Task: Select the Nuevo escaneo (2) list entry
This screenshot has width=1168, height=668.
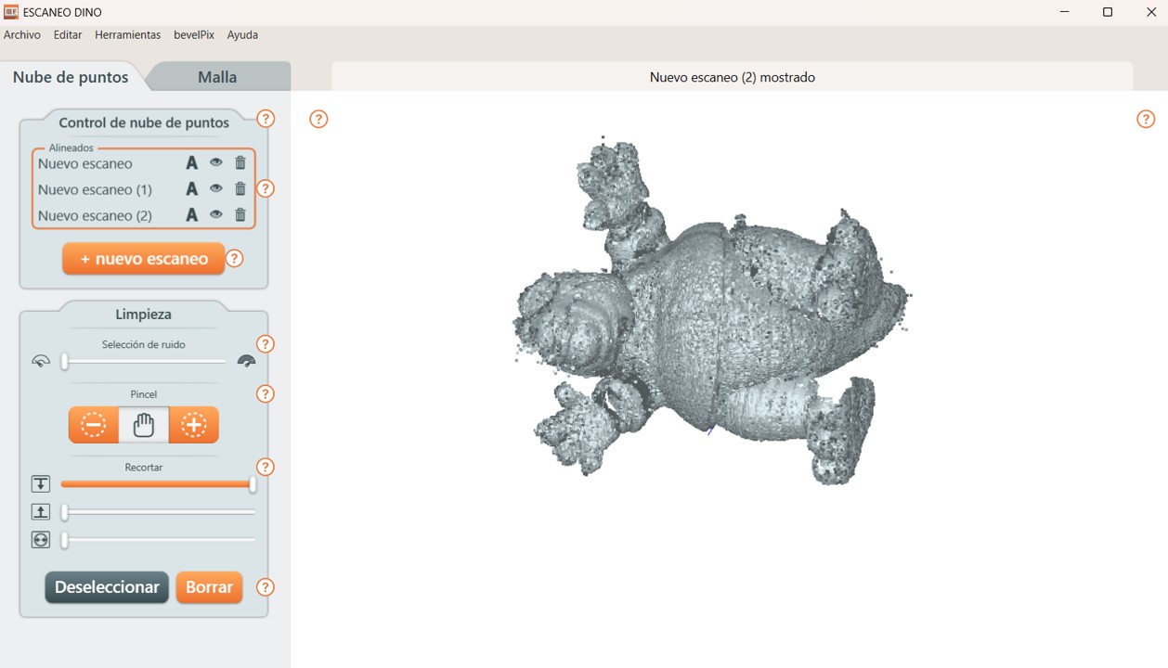Action: tap(95, 215)
